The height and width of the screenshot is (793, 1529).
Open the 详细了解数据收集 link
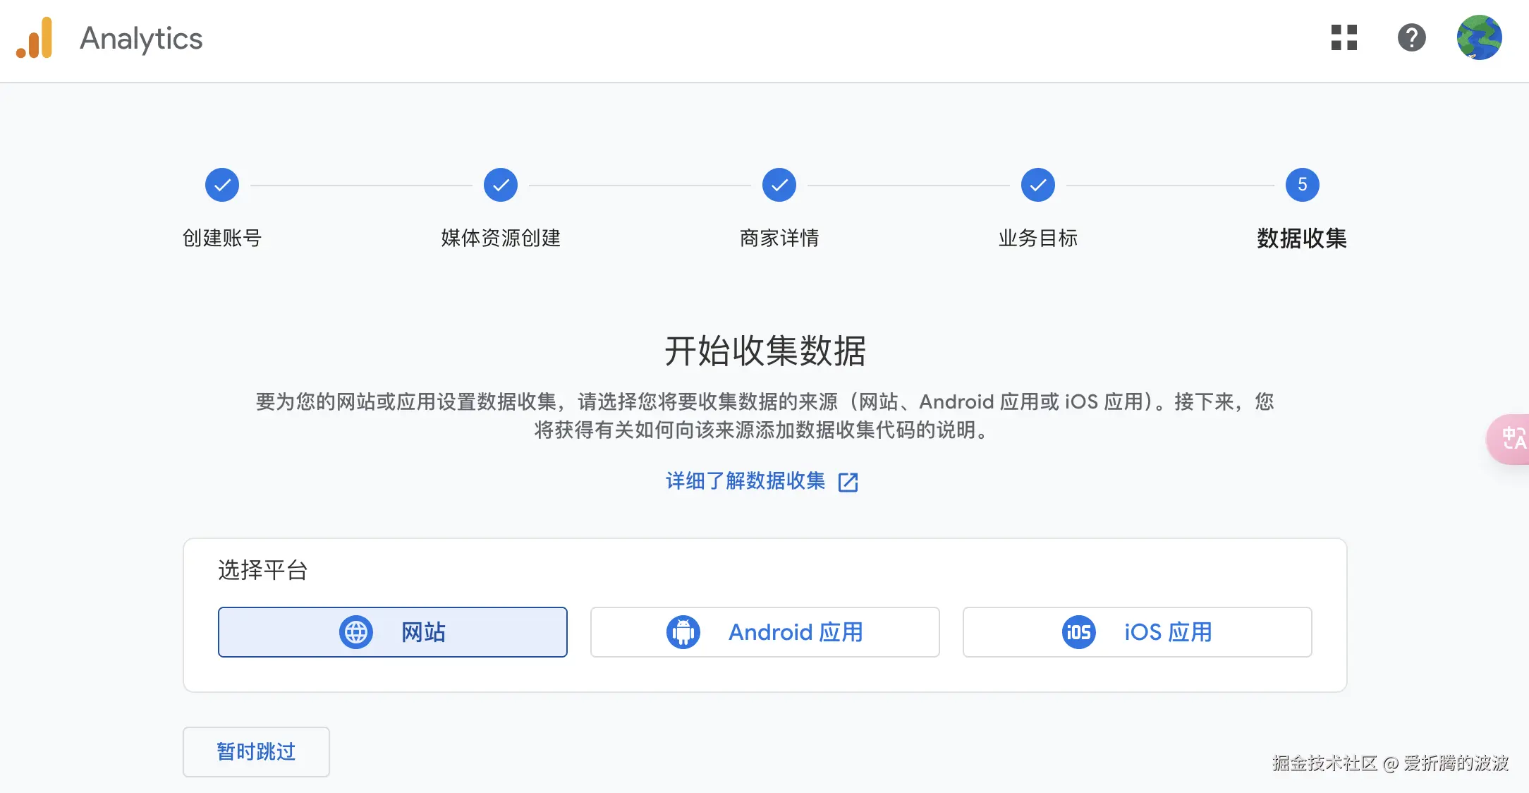pyautogui.click(x=745, y=481)
